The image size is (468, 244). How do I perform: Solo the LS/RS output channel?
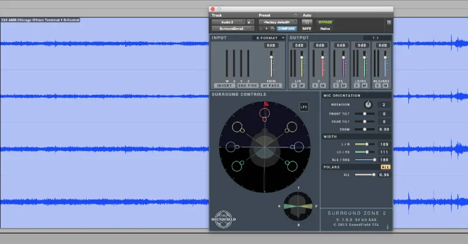(357, 85)
